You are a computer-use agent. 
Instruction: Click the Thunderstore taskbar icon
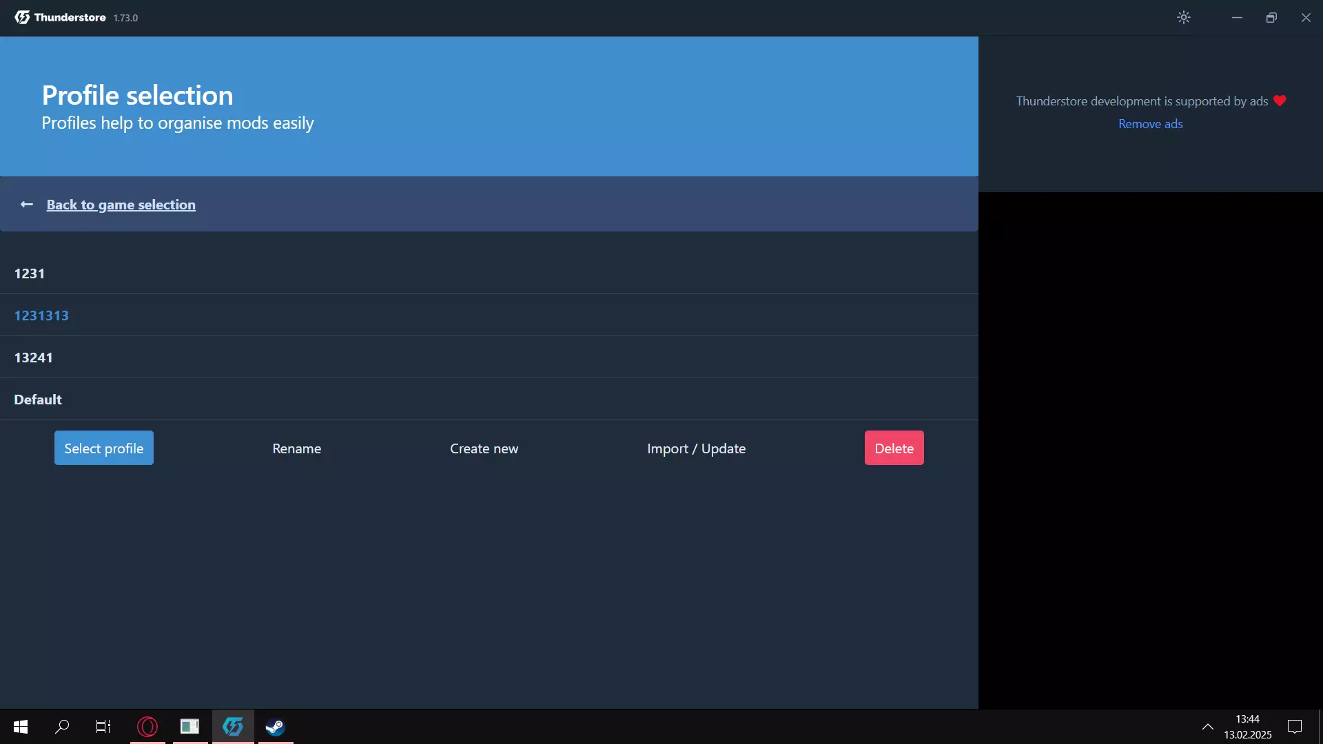click(233, 727)
